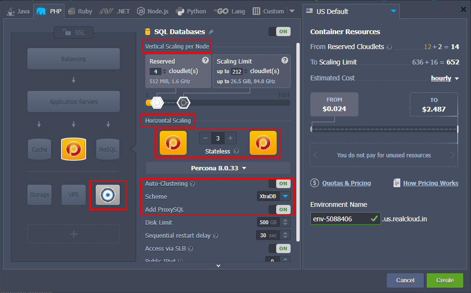Disable the Auto-Clustering toggle
Viewport: 471px width, 293px height.
click(279, 183)
